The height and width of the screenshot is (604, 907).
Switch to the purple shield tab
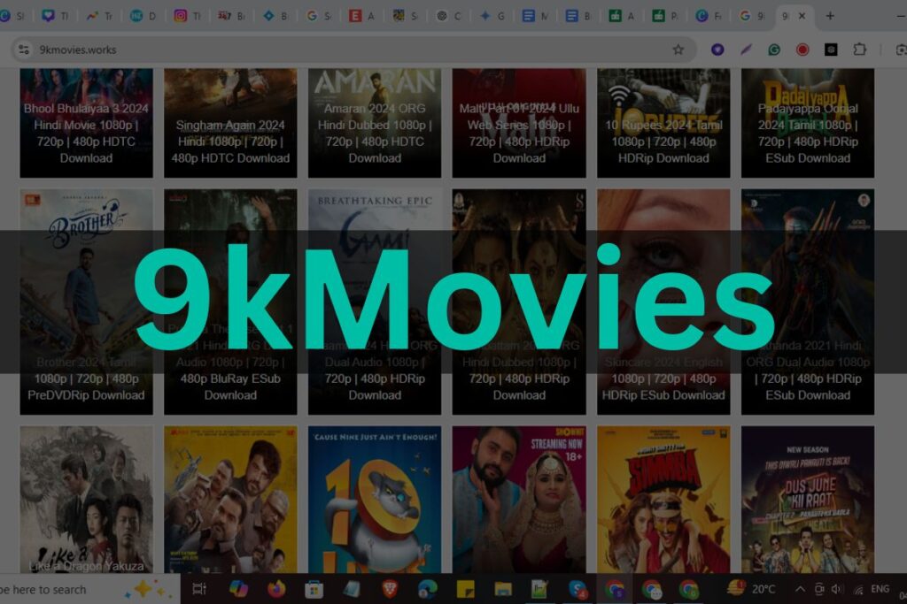click(54, 16)
